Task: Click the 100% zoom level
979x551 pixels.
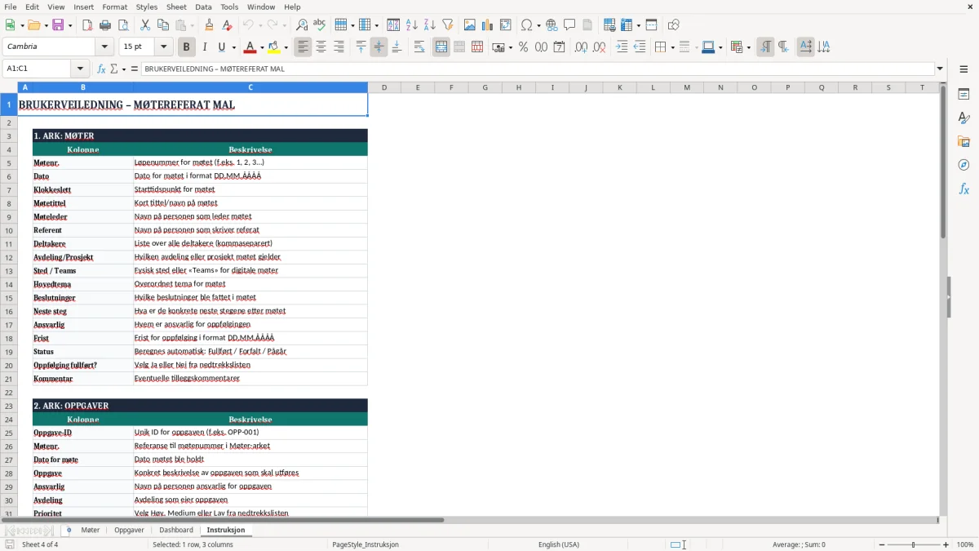Action: click(965, 544)
